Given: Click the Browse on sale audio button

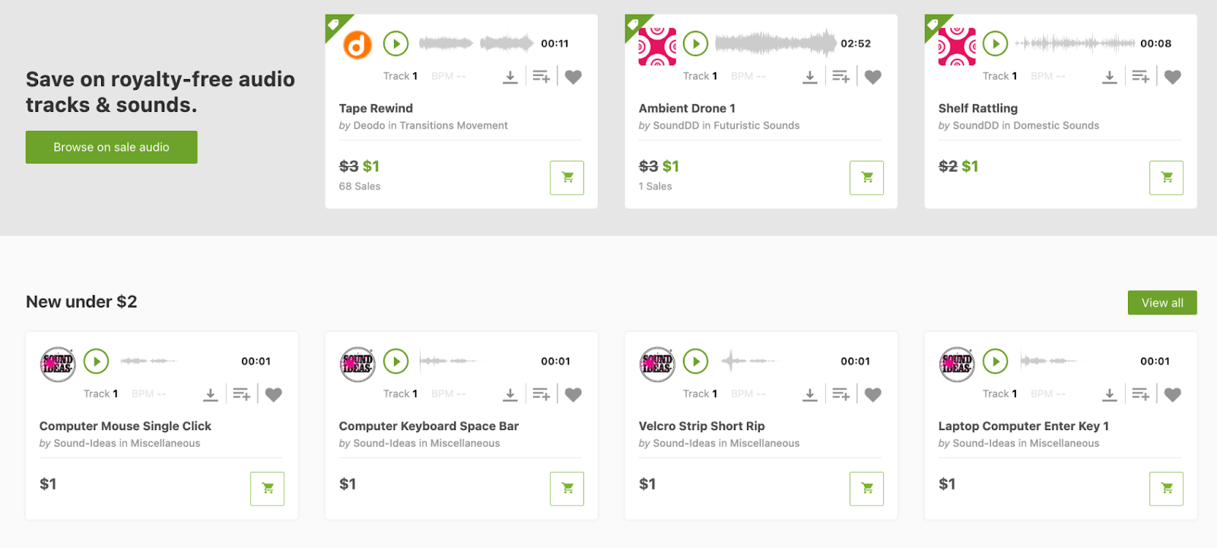Looking at the screenshot, I should [x=111, y=147].
